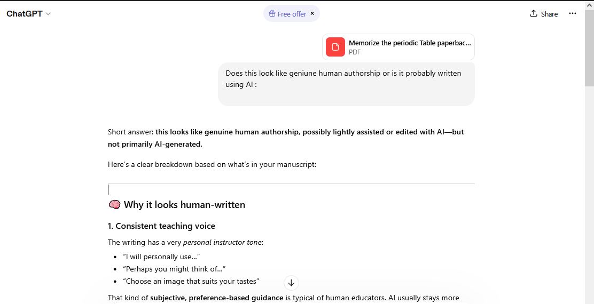Image resolution: width=594 pixels, height=304 pixels.
Task: Click the "Consistent teaching voice" subheading
Action: point(165,226)
